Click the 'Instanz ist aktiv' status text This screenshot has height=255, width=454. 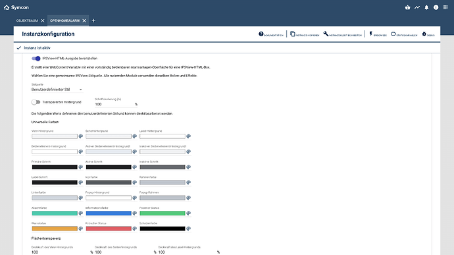(37, 48)
